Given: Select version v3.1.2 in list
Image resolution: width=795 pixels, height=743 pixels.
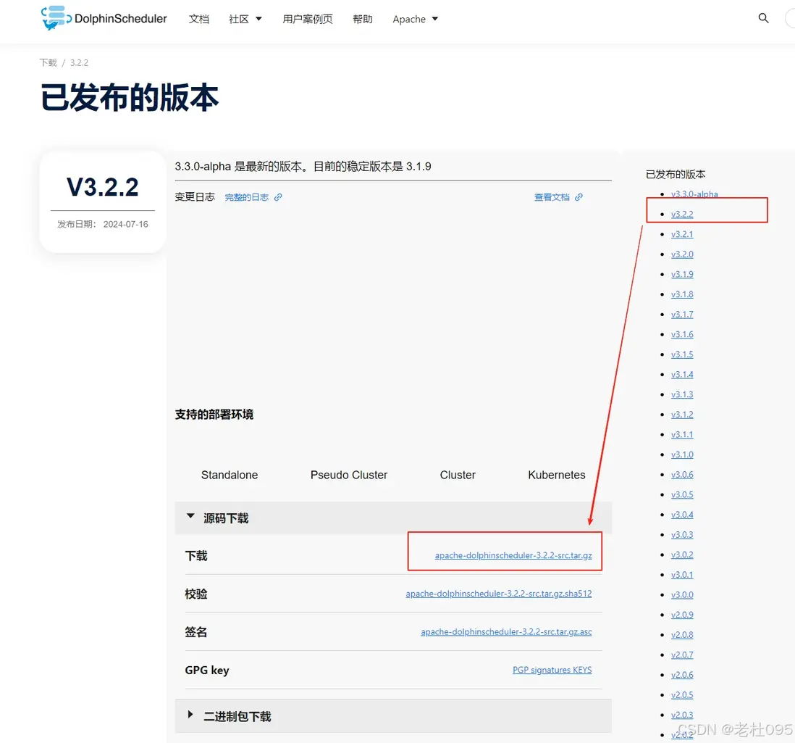Looking at the screenshot, I should 682,415.
